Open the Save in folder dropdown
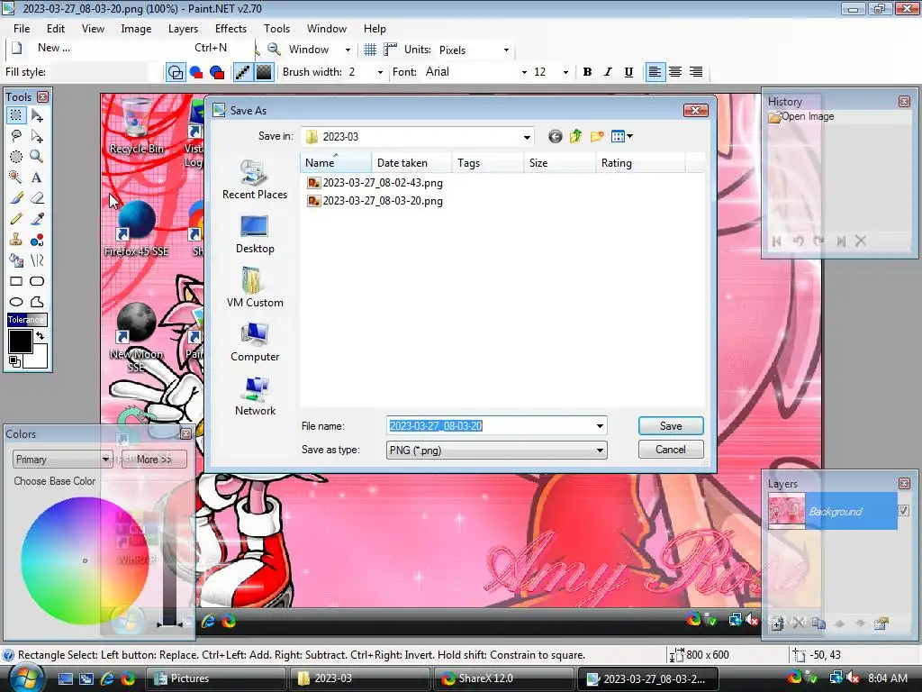 point(527,137)
